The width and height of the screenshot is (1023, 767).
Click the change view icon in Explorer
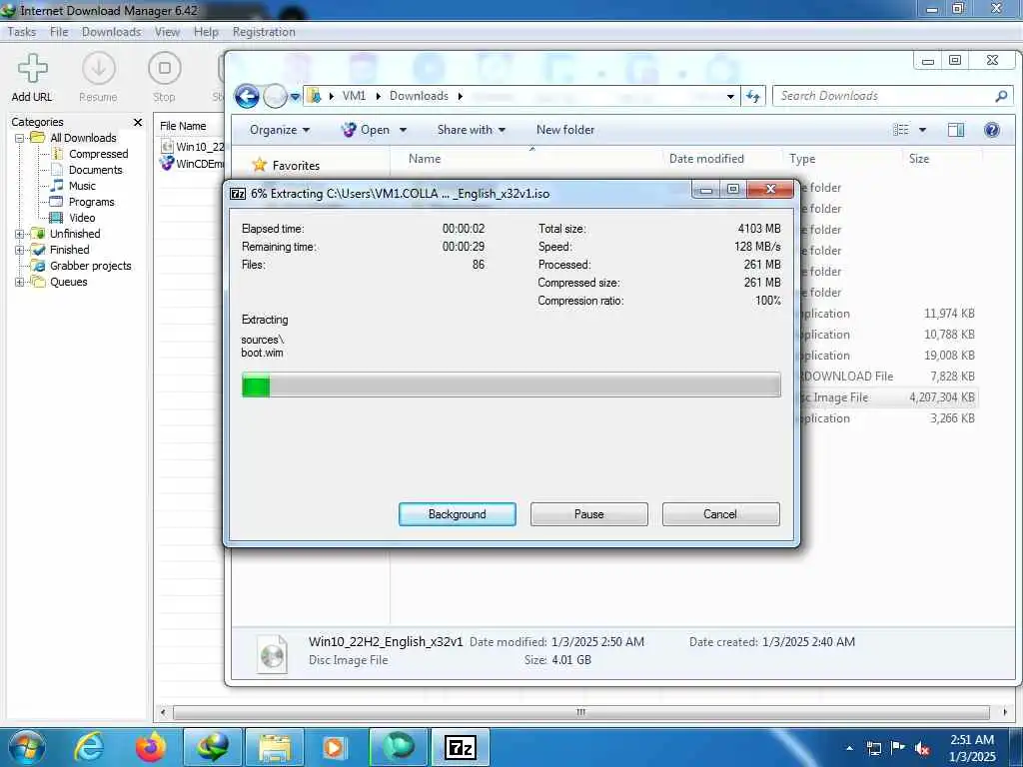(901, 130)
